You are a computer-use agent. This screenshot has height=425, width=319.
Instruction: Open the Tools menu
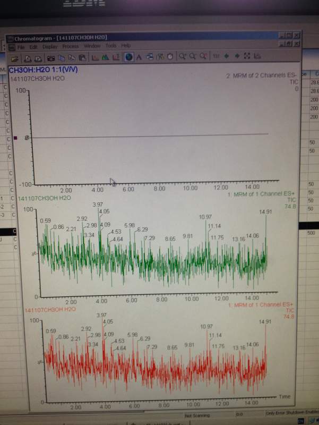pos(111,46)
